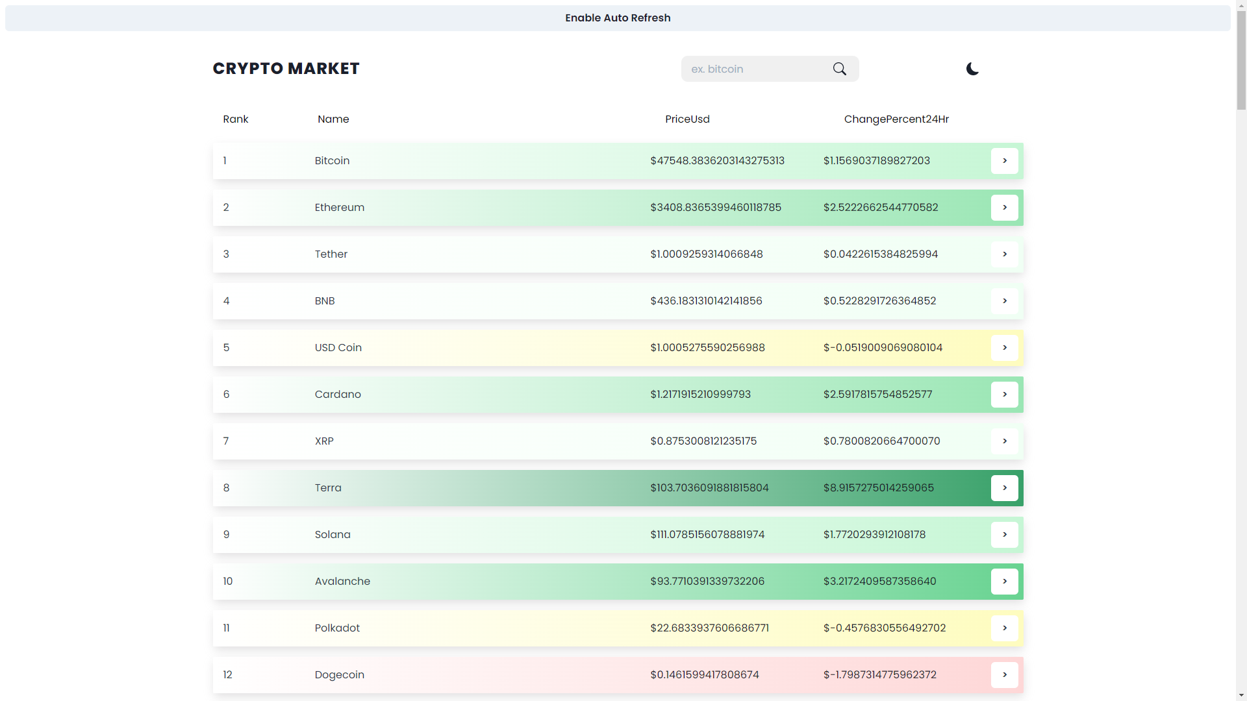The width and height of the screenshot is (1247, 701).
Task: Select the Bitcoin name cell
Action: tap(332, 161)
